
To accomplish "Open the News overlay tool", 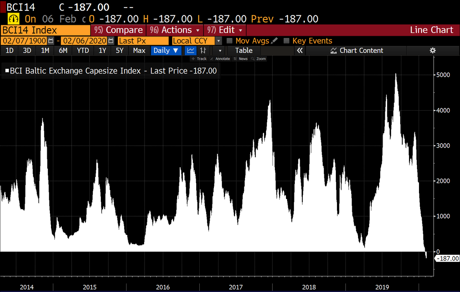I will pos(241,59).
